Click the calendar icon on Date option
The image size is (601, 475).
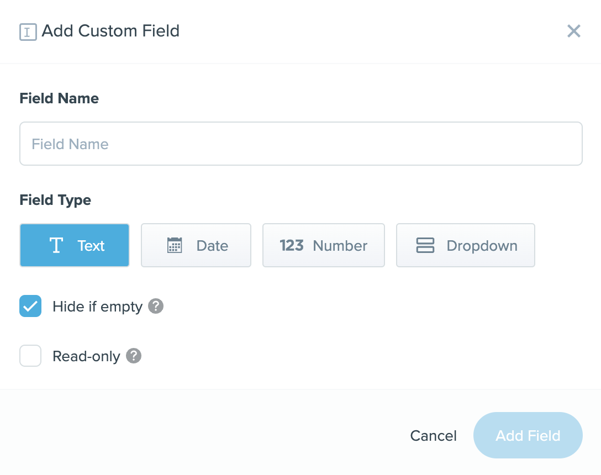tap(175, 245)
